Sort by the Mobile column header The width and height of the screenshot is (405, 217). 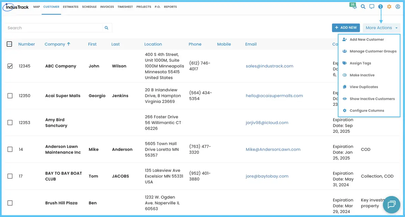click(224, 44)
